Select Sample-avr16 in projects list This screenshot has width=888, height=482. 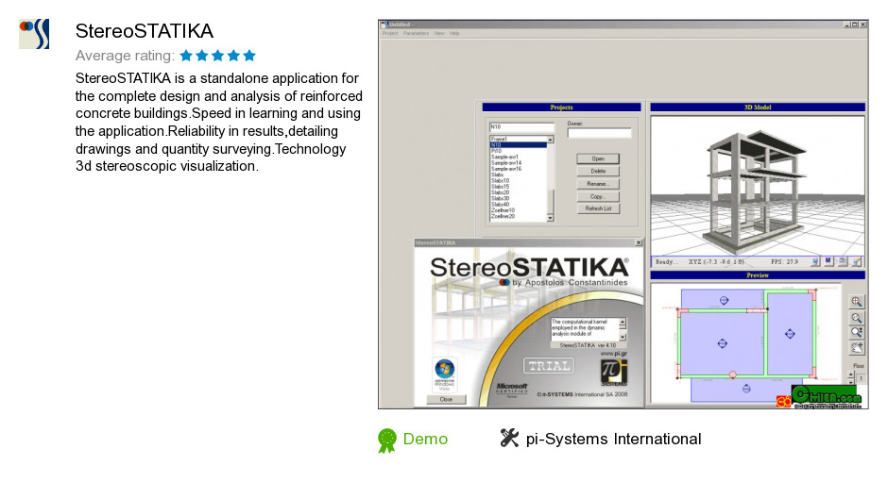click(518, 169)
